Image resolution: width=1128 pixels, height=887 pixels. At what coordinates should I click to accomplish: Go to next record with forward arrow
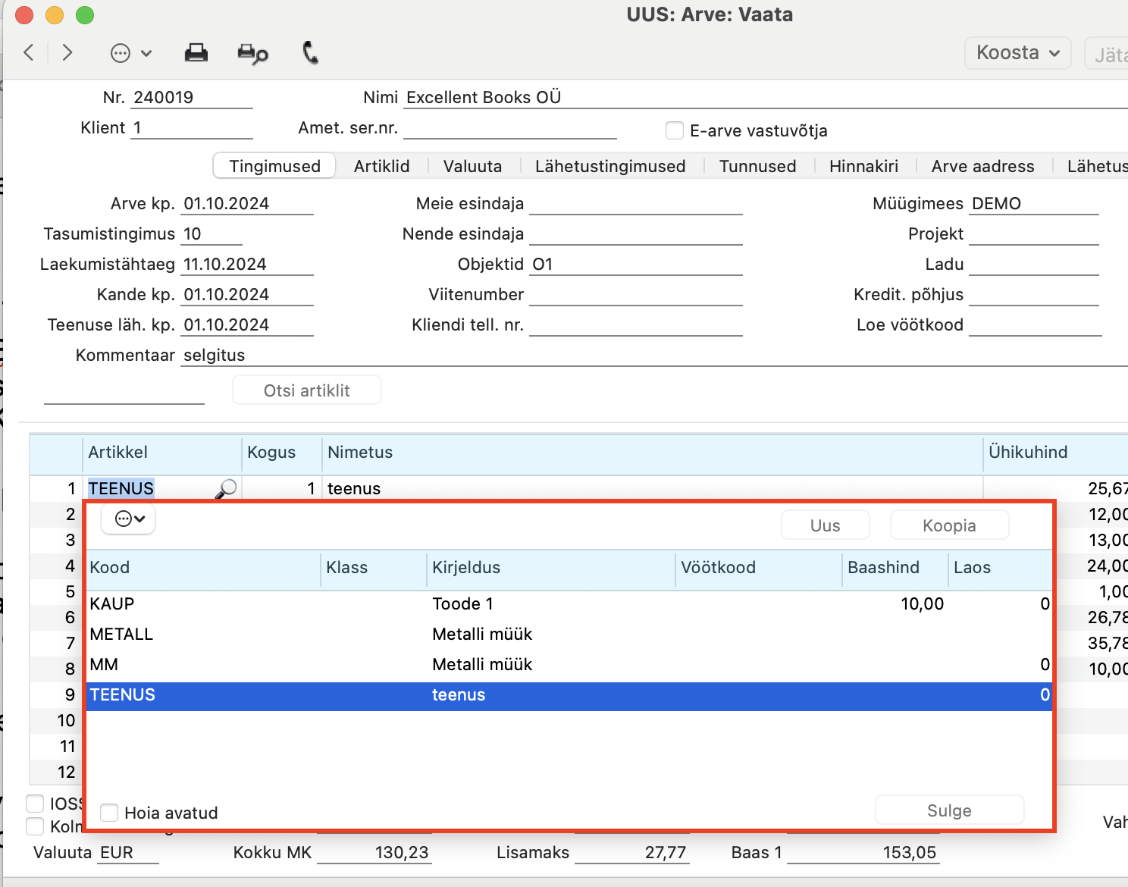(67, 52)
